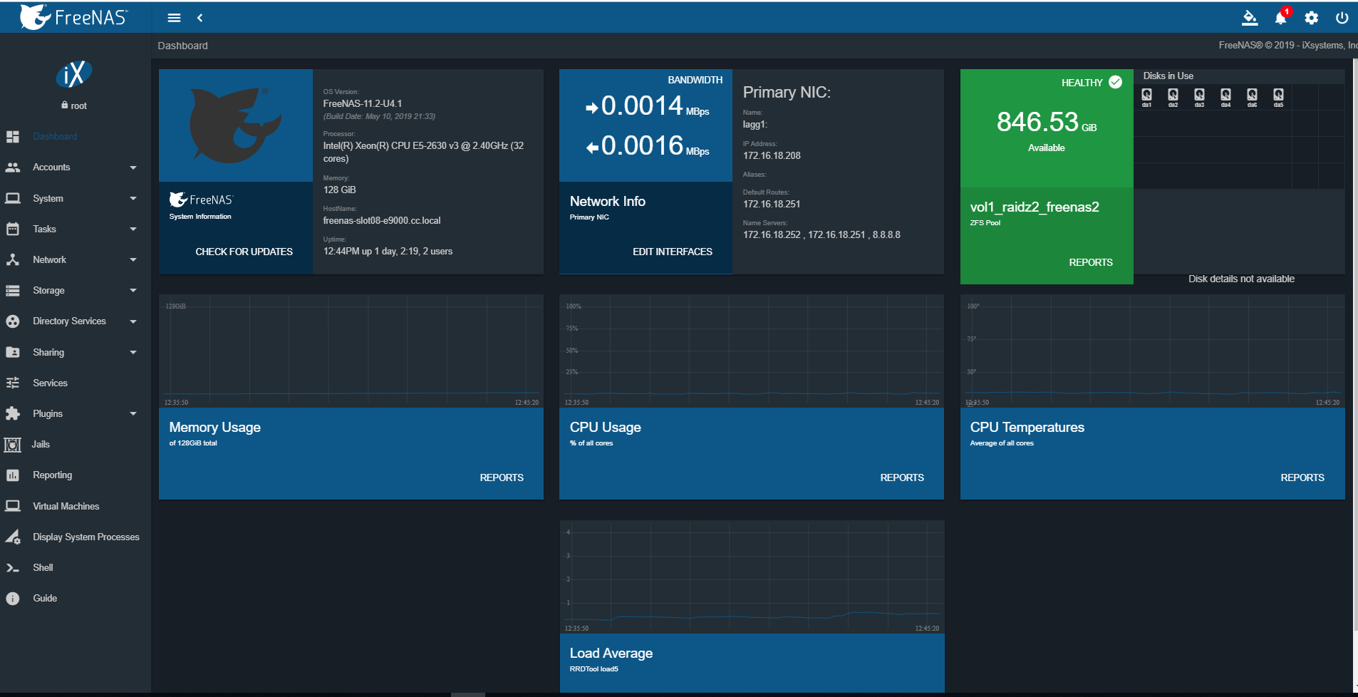Image resolution: width=1358 pixels, height=697 pixels.
Task: Click the Reporting chart icon
Action: pyautogui.click(x=13, y=475)
